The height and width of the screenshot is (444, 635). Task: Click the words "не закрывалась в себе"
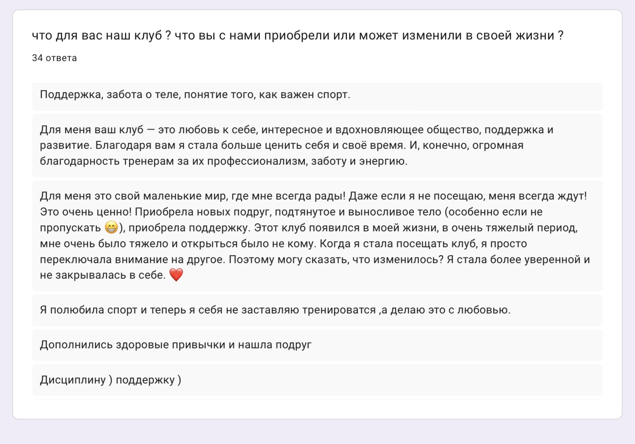[x=102, y=275]
